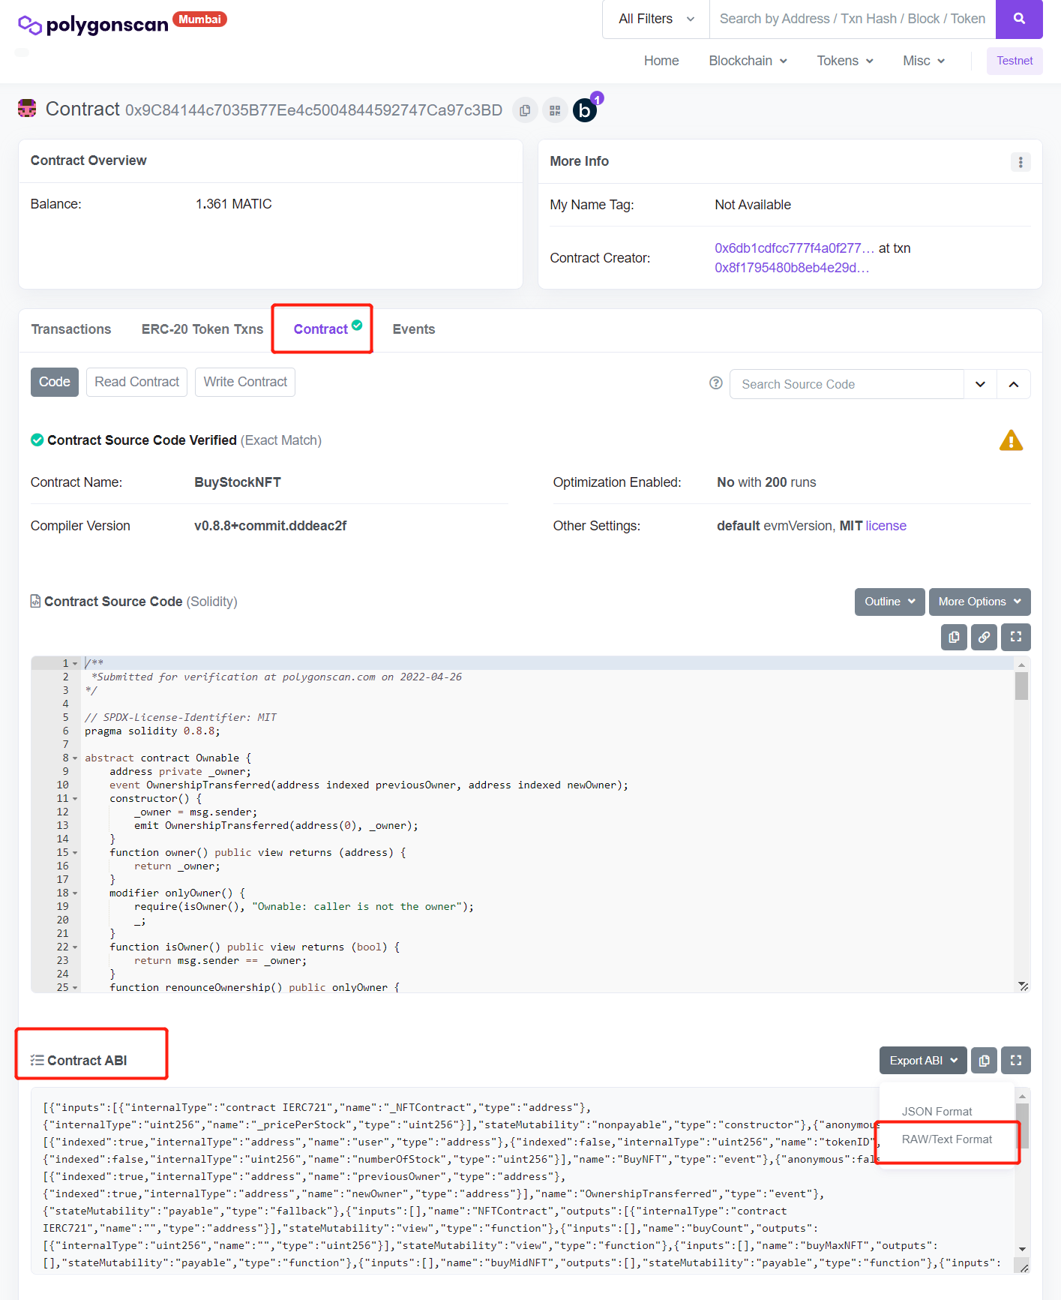Click the search source code help icon
Screen dimensions: 1061x1300
[716, 383]
